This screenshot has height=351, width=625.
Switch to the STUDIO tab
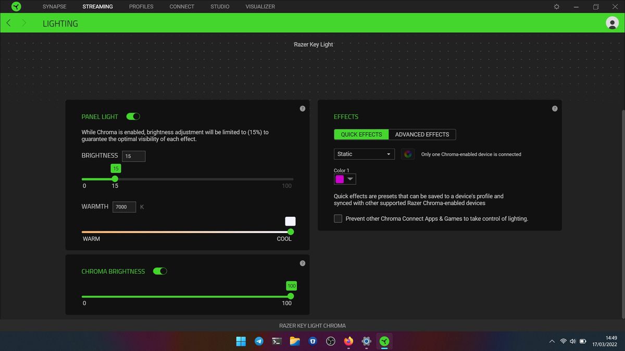point(219,6)
